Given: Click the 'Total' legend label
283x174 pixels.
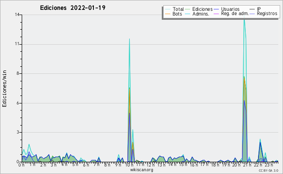Looking at the screenshot, I should [x=178, y=9].
